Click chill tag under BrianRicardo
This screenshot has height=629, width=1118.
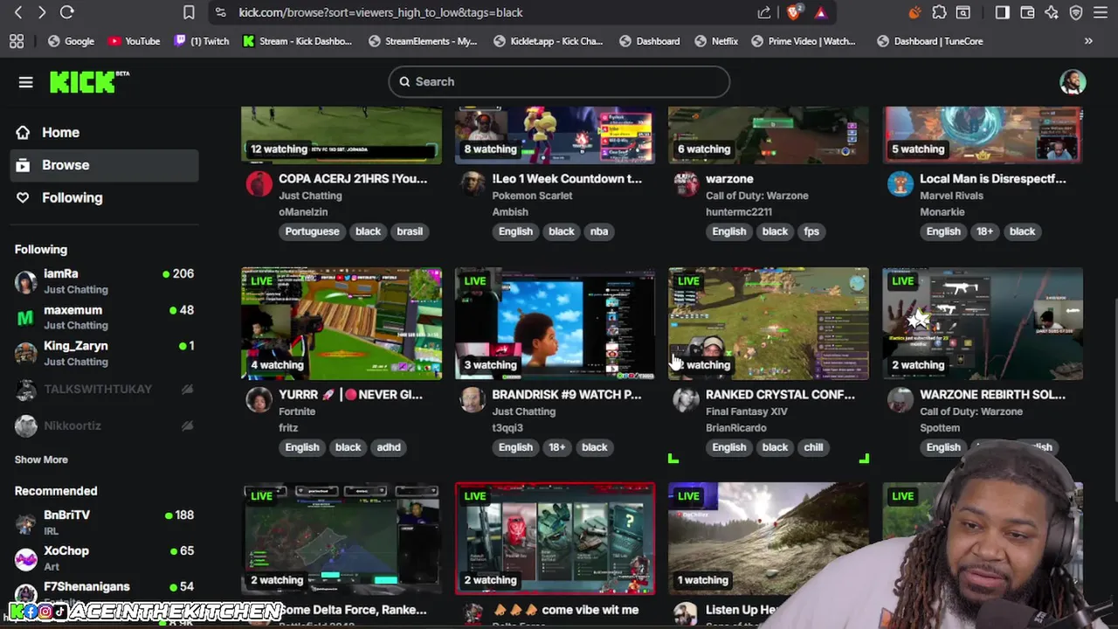pos(813,447)
